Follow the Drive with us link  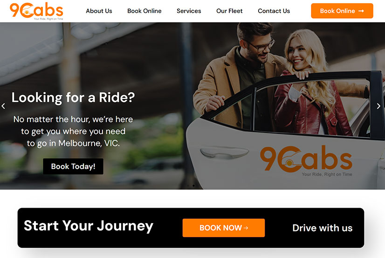pyautogui.click(x=323, y=228)
